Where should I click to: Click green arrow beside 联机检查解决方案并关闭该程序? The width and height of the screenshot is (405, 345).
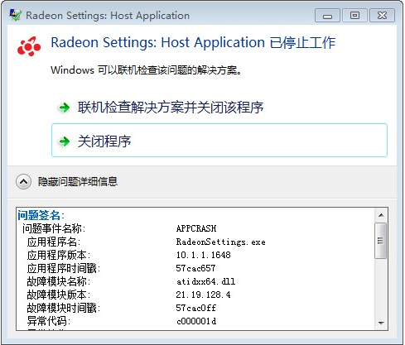(x=65, y=108)
